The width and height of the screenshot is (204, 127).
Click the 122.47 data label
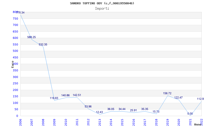point(178,98)
